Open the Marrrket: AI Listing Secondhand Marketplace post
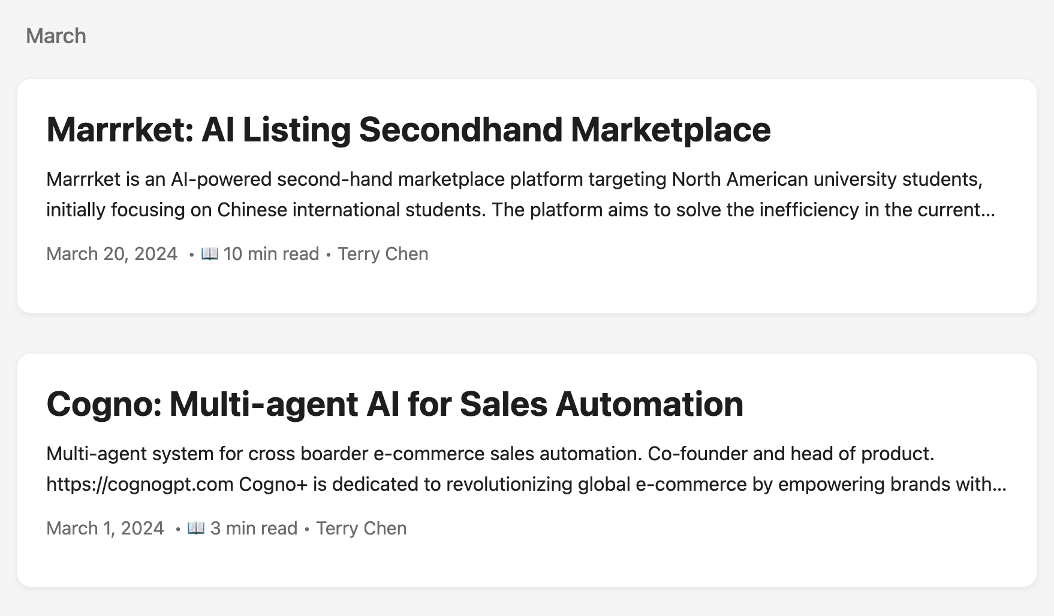Screen dimensions: 1054x616 tap(408, 129)
